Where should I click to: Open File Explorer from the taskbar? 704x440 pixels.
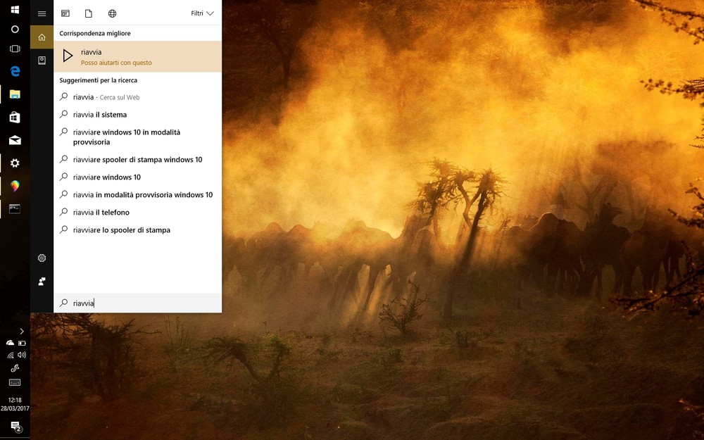15,94
